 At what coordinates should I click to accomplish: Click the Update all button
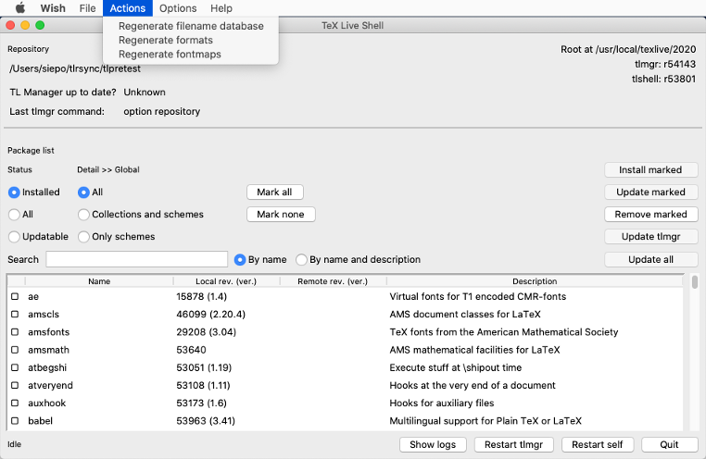pos(650,259)
